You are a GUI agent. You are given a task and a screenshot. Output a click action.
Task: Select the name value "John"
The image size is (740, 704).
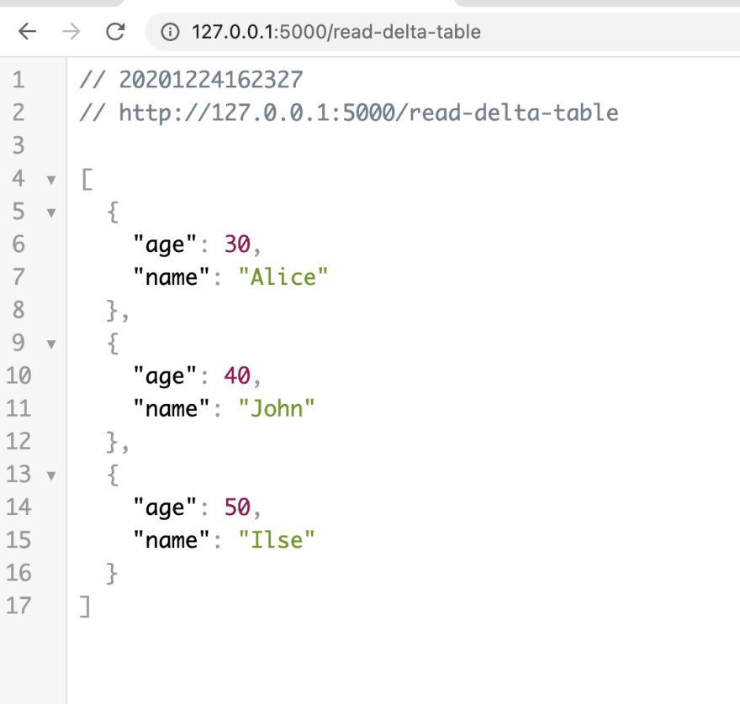pos(276,408)
